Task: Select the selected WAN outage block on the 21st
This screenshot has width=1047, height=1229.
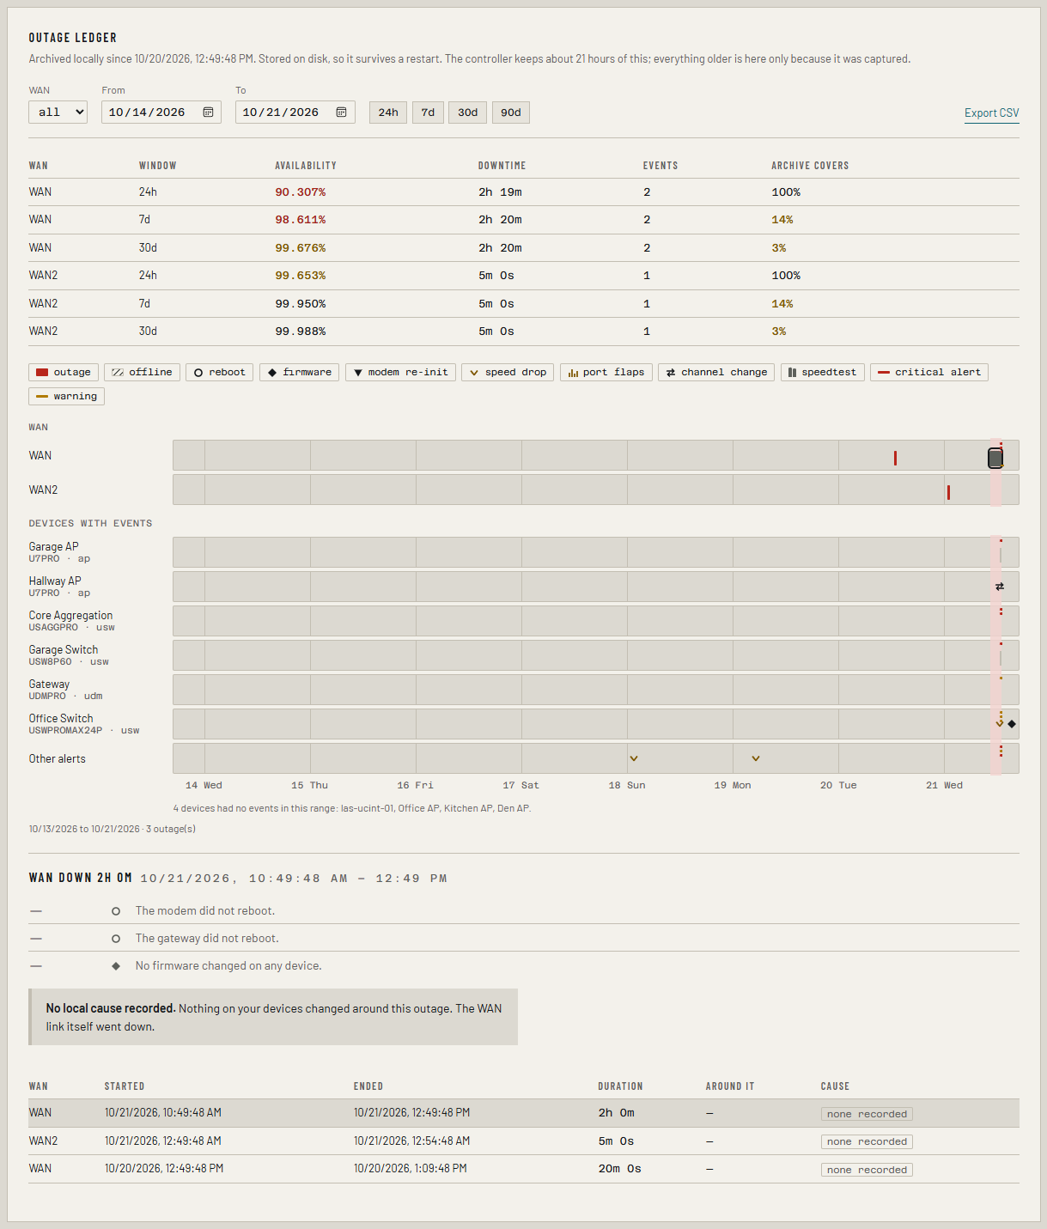Action: pyautogui.click(x=995, y=458)
